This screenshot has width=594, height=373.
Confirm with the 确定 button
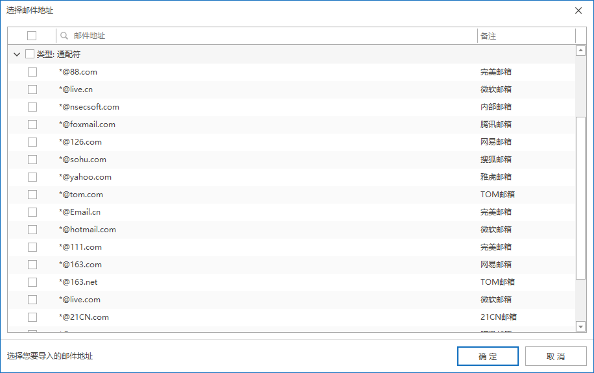coord(488,356)
